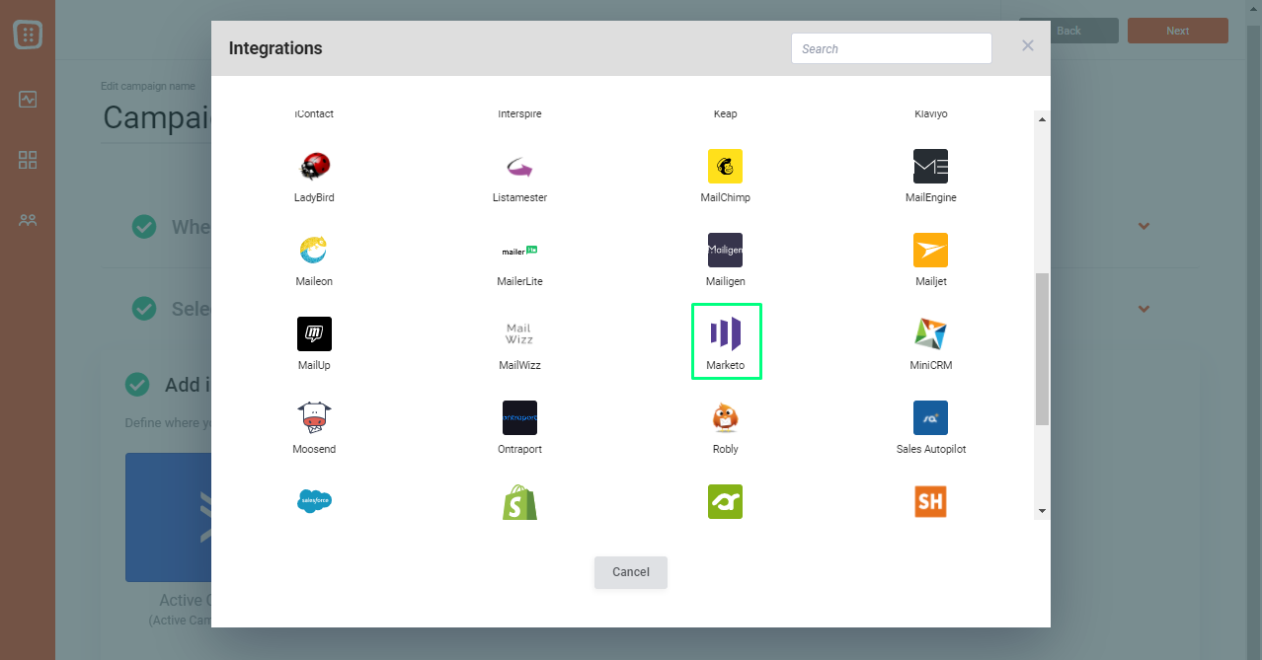This screenshot has width=1262, height=660.
Task: Click the Interspire label text
Action: click(519, 113)
